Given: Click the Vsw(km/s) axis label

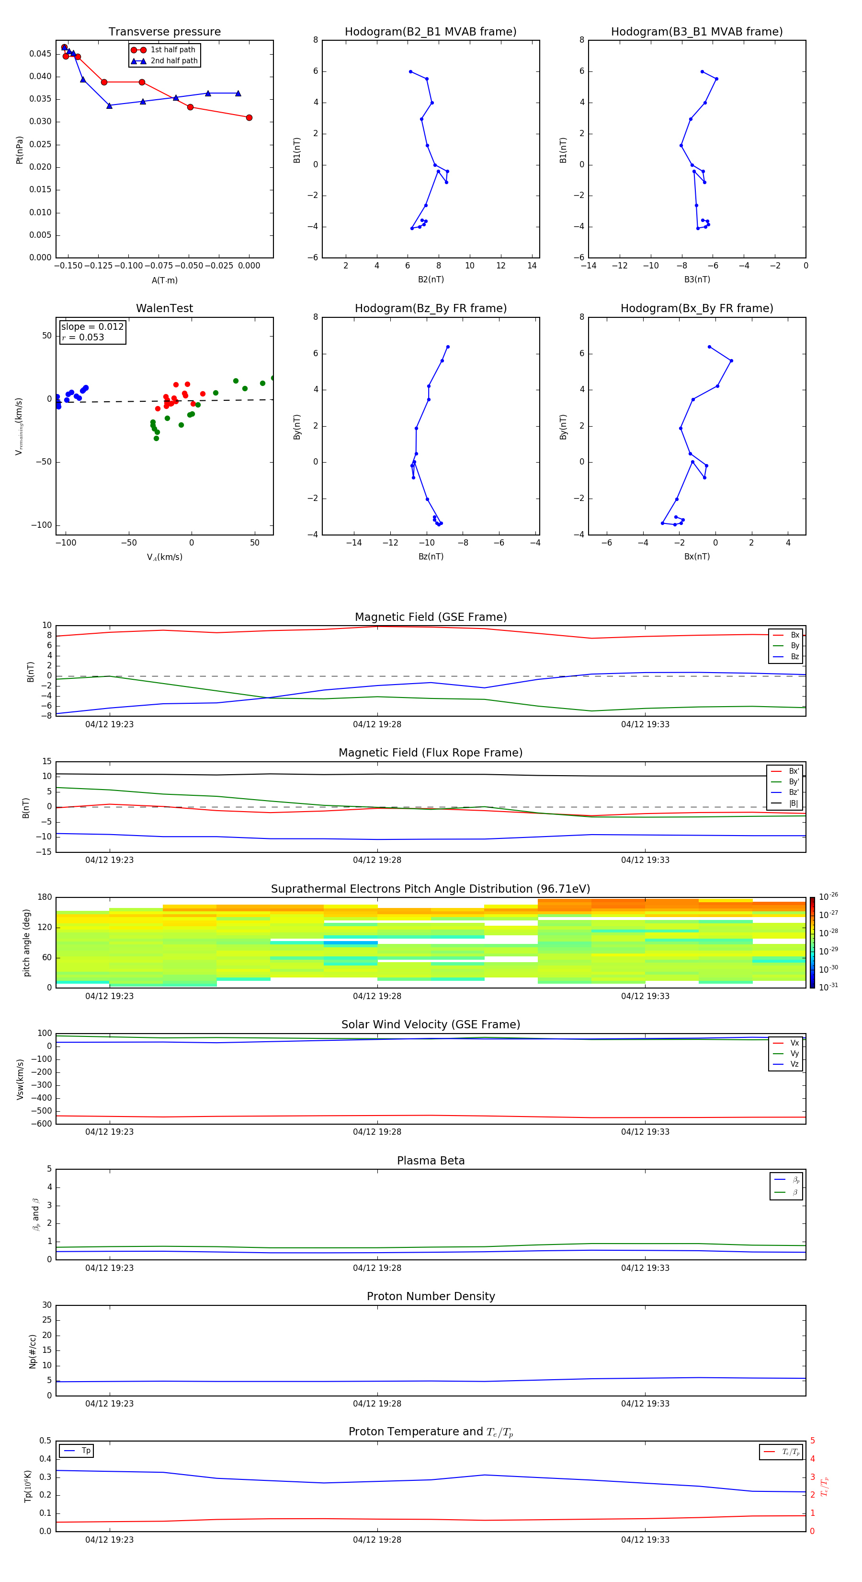Looking at the screenshot, I should coord(20,1079).
